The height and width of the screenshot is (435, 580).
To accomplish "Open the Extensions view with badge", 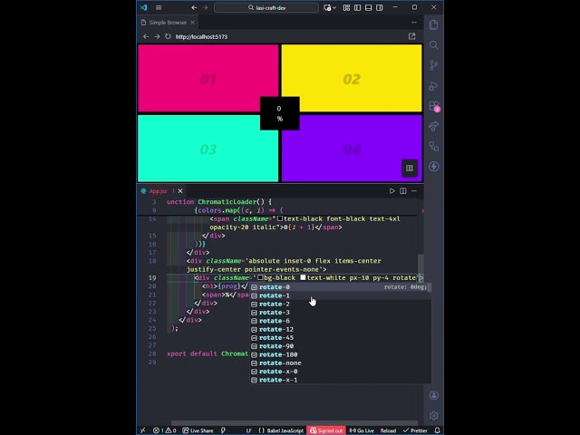I will coord(434,106).
